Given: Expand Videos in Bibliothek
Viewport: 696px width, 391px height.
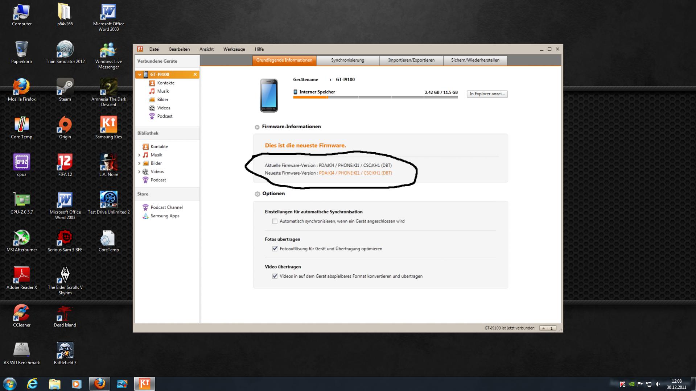Looking at the screenshot, I should click(139, 172).
